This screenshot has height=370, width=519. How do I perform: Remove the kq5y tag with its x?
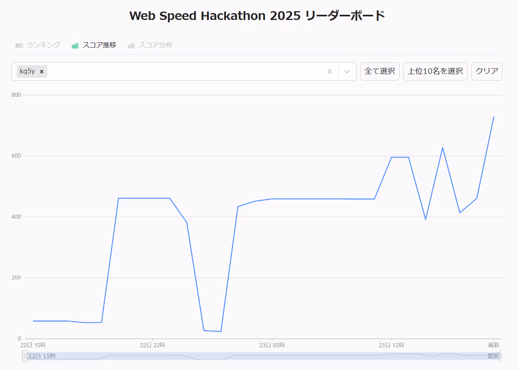click(x=42, y=71)
